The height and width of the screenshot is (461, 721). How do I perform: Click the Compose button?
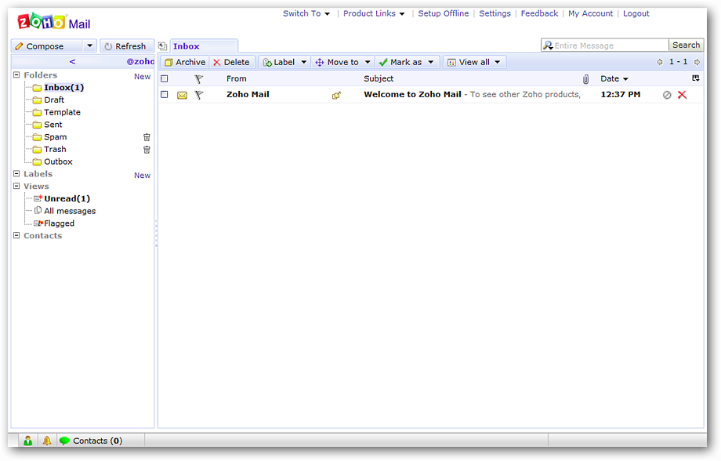pos(47,46)
